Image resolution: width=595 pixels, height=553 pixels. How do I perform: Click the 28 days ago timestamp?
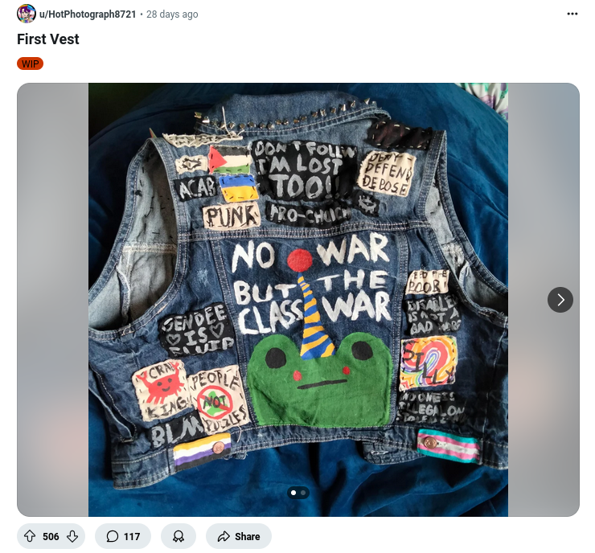tap(172, 14)
